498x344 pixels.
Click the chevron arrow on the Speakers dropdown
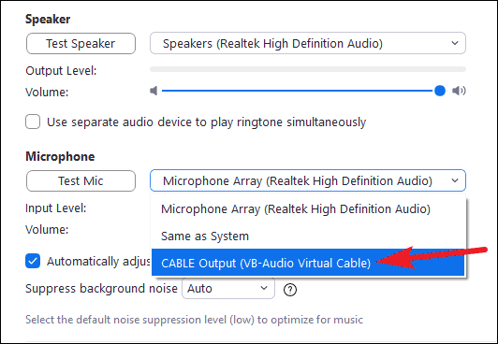[x=455, y=43]
